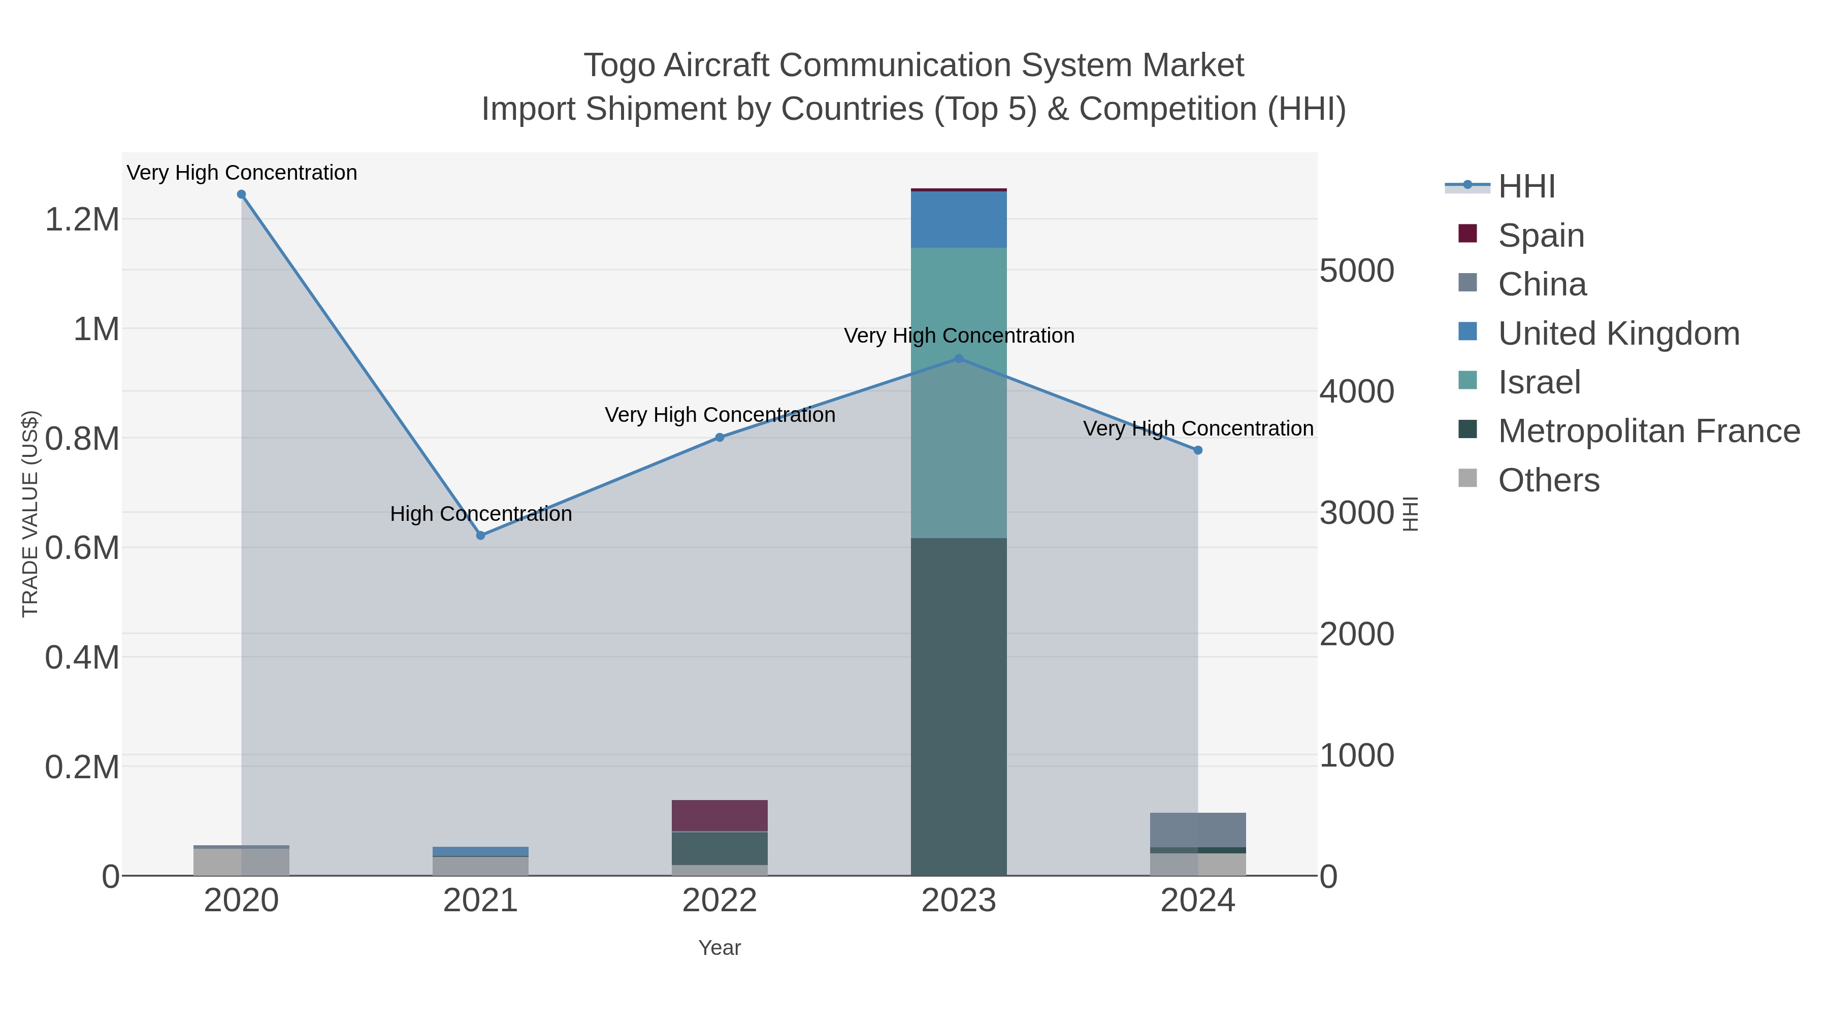Click the '2000' right axis tick

1357,634
